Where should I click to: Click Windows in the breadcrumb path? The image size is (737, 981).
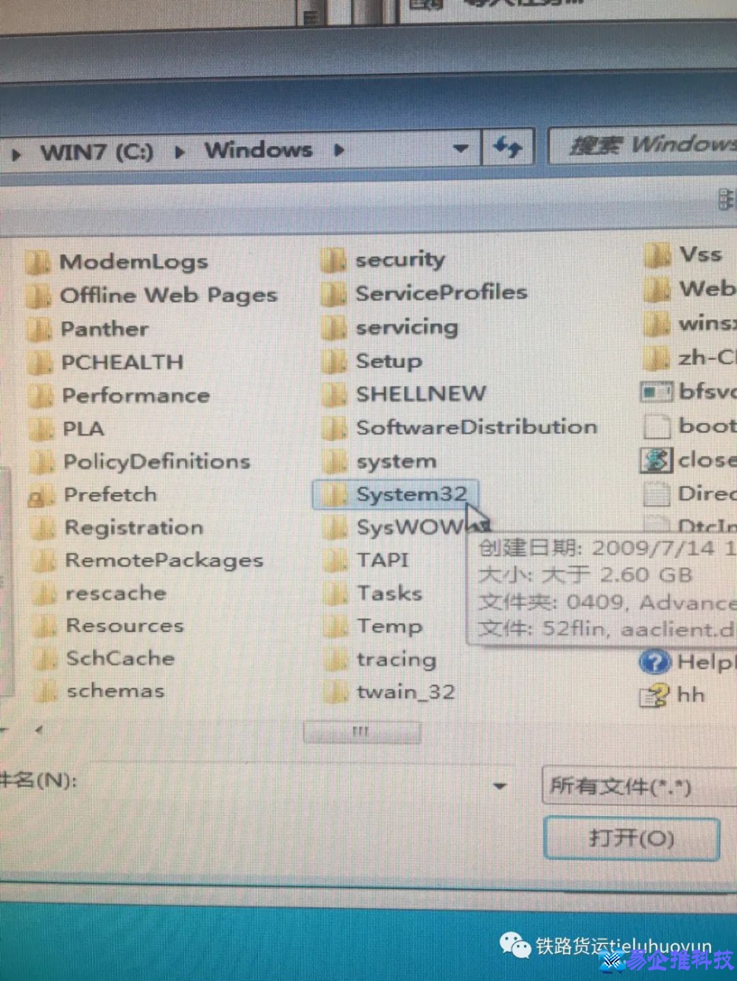tap(258, 150)
